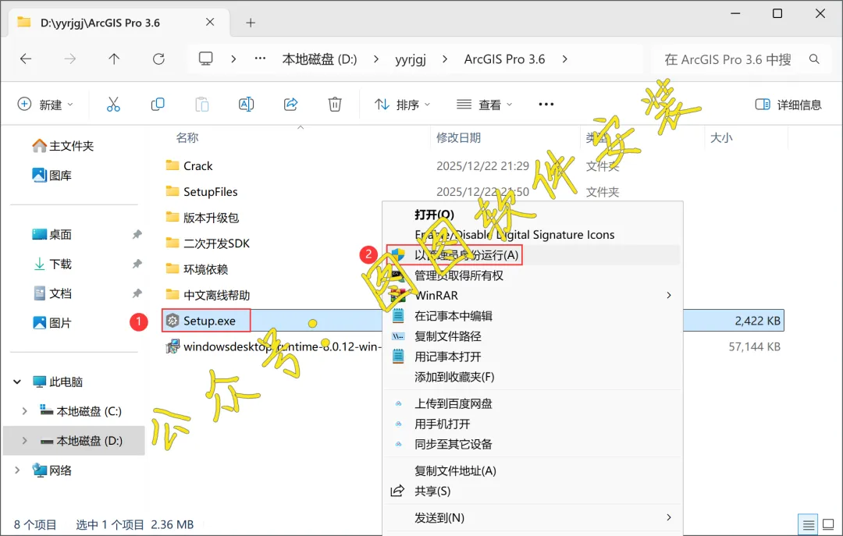Open a new tab with plus button

click(251, 23)
